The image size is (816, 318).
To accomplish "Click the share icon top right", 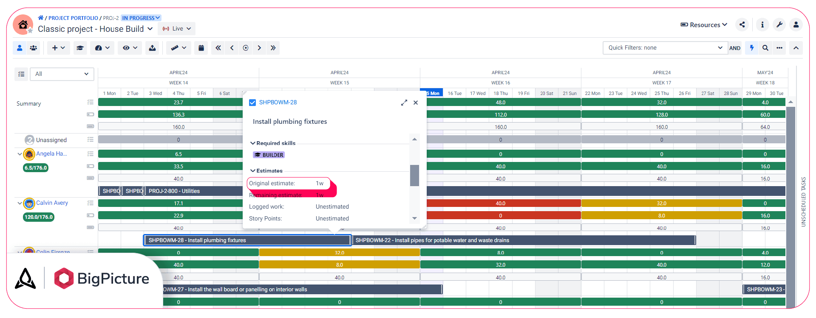I will tap(742, 25).
